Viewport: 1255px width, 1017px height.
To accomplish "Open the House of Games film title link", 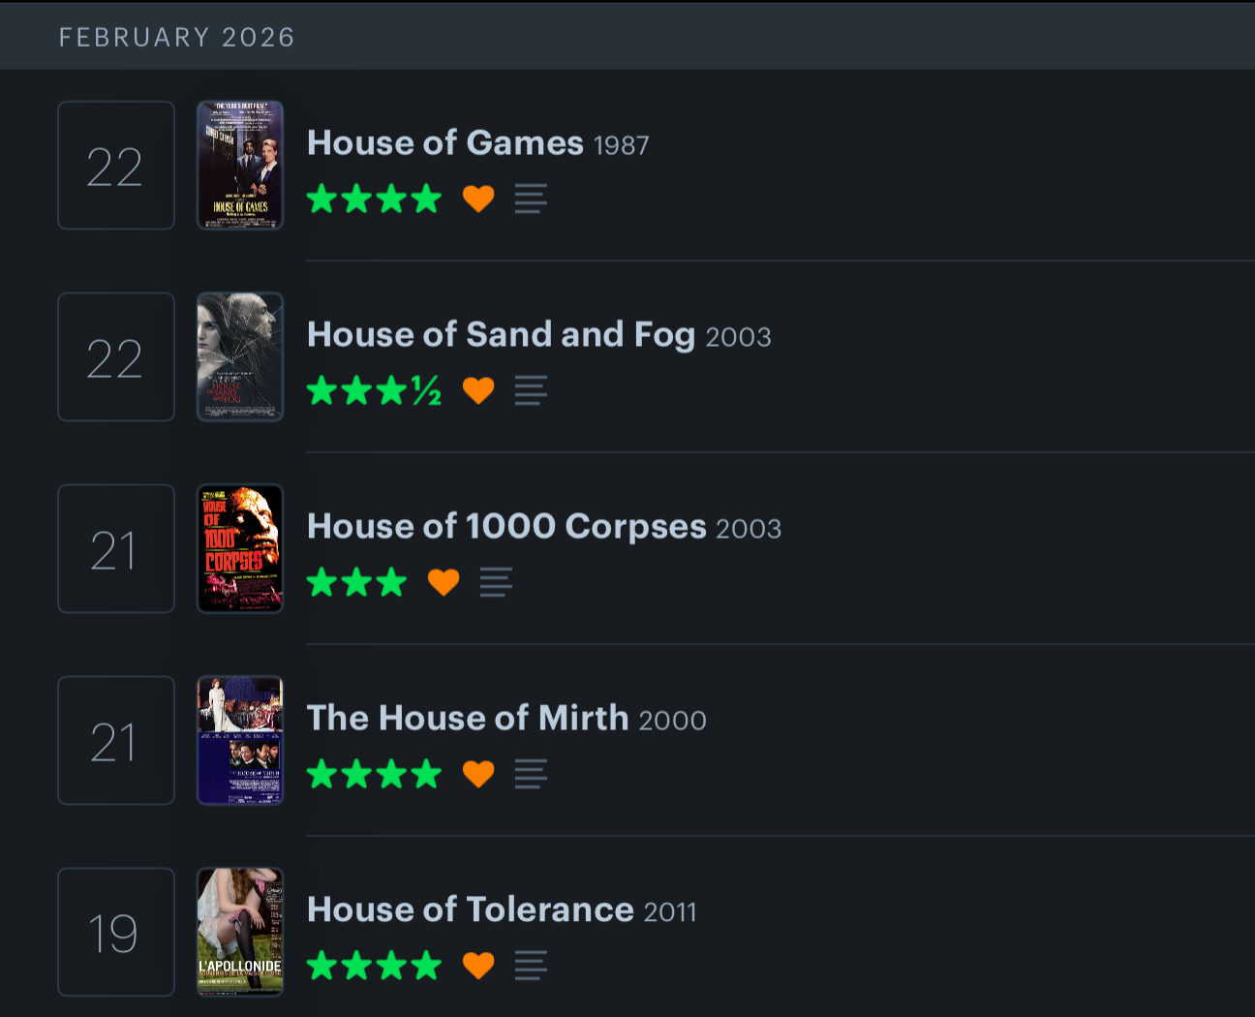I will pos(445,143).
